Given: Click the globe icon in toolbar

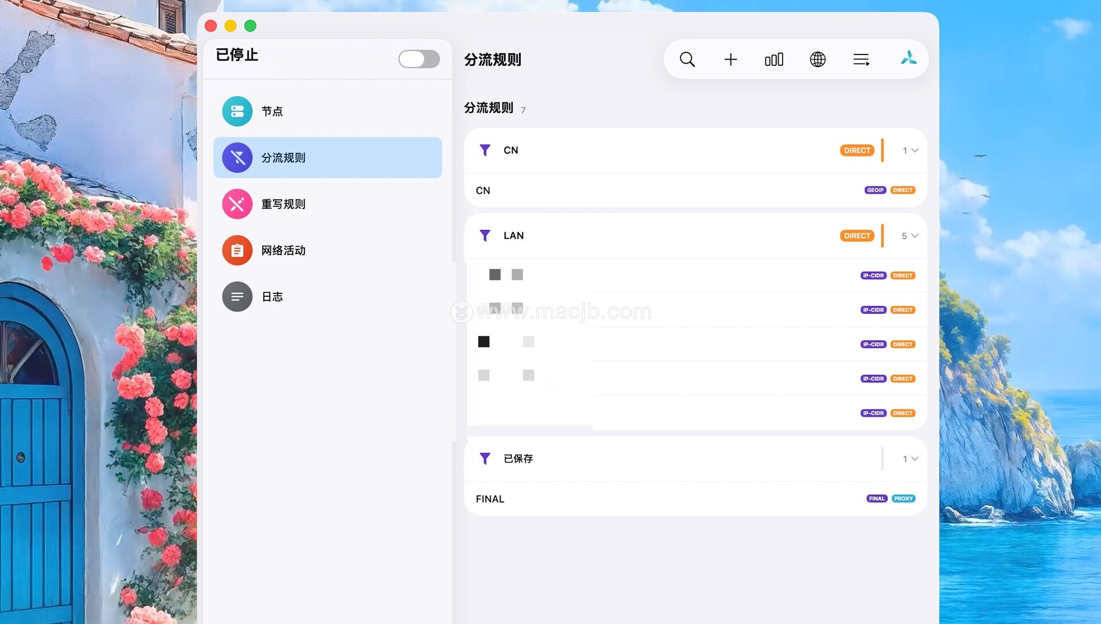Looking at the screenshot, I should tap(817, 60).
